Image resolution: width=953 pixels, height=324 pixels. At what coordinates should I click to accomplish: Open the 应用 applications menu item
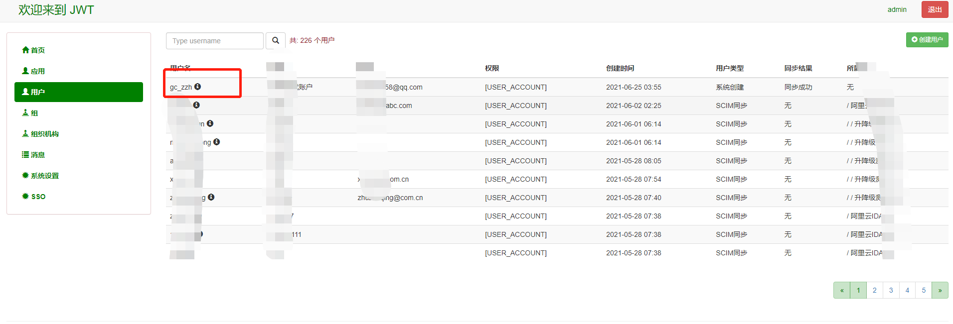pyautogui.click(x=79, y=71)
